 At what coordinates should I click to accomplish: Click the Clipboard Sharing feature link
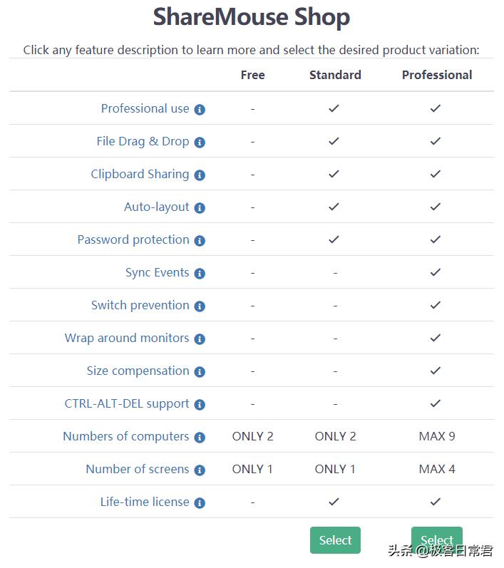pyautogui.click(x=140, y=174)
